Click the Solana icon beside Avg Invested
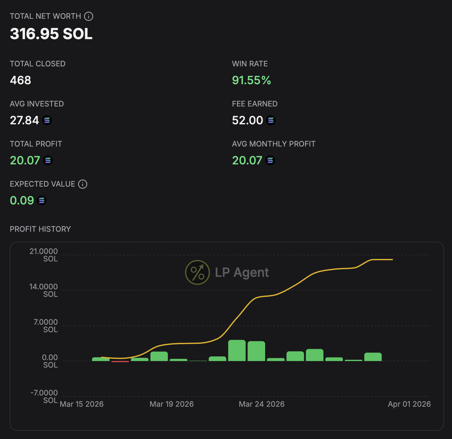 [47, 120]
